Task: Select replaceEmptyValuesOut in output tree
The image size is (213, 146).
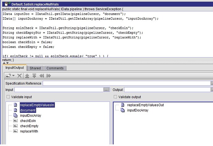Action: tap(145, 105)
